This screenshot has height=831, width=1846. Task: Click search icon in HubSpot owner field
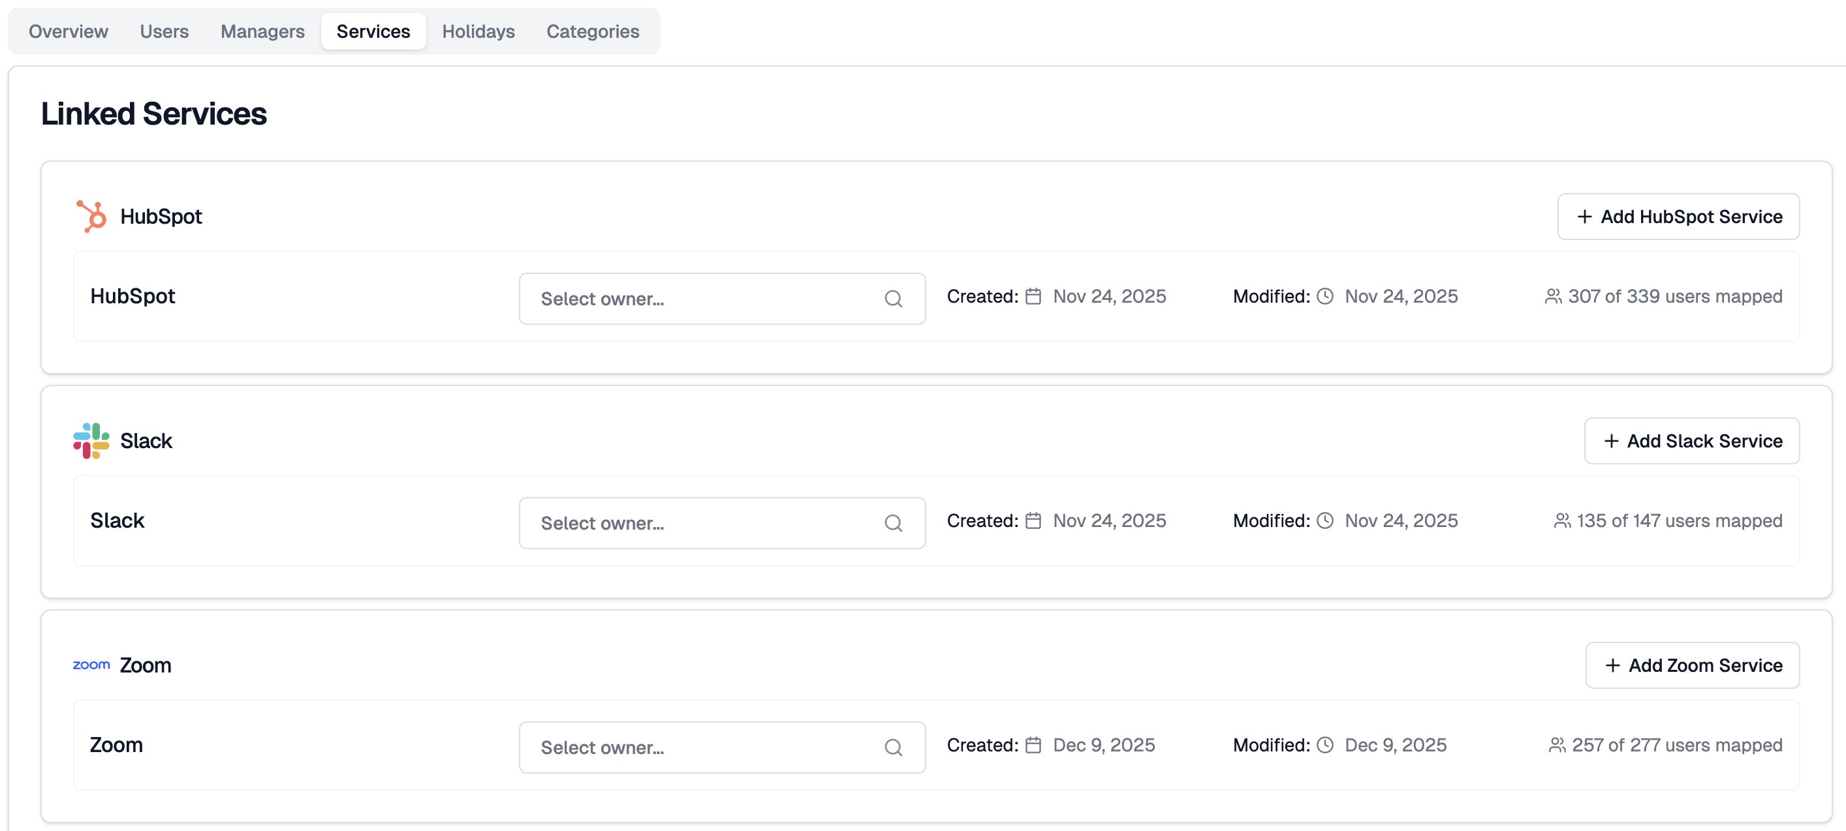(x=893, y=299)
